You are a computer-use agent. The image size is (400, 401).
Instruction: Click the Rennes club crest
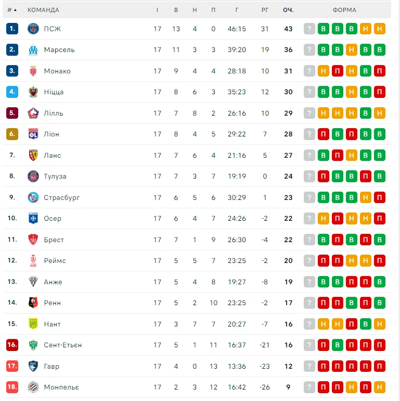pos(33,303)
